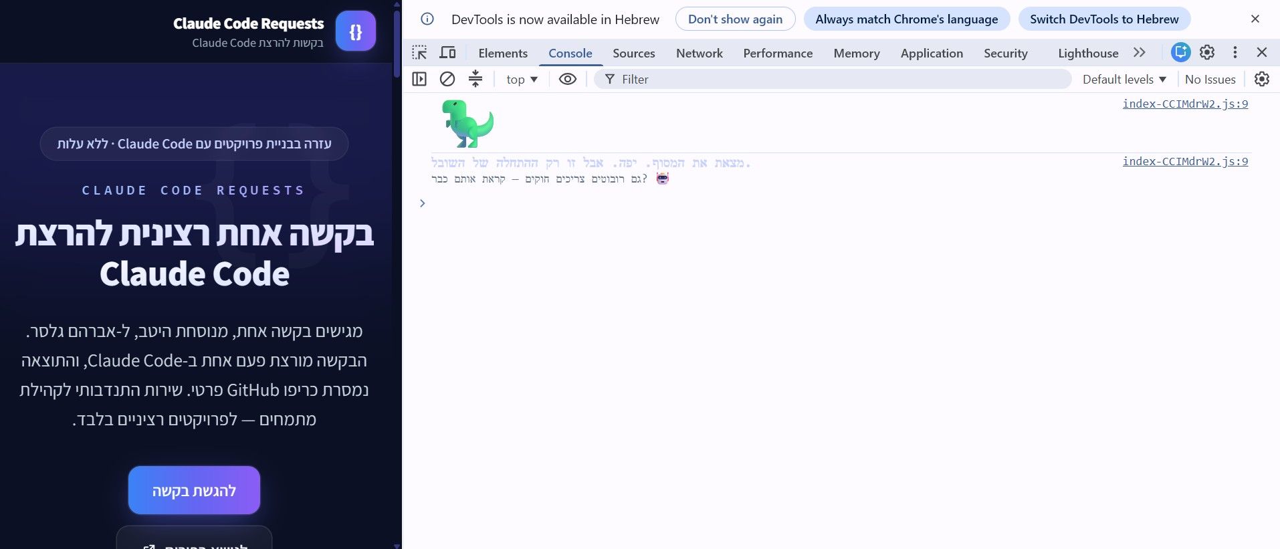Image resolution: width=1280 pixels, height=549 pixels.
Task: Click the console prompt input line
Action: (x=841, y=203)
